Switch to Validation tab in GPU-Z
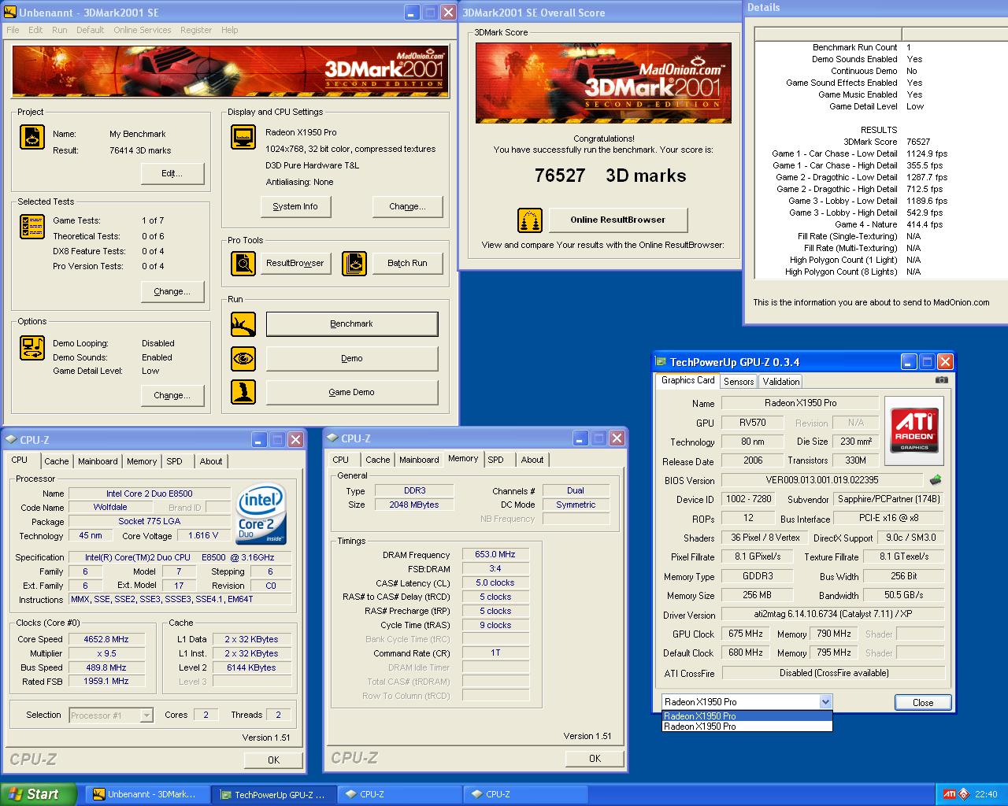 (x=781, y=381)
